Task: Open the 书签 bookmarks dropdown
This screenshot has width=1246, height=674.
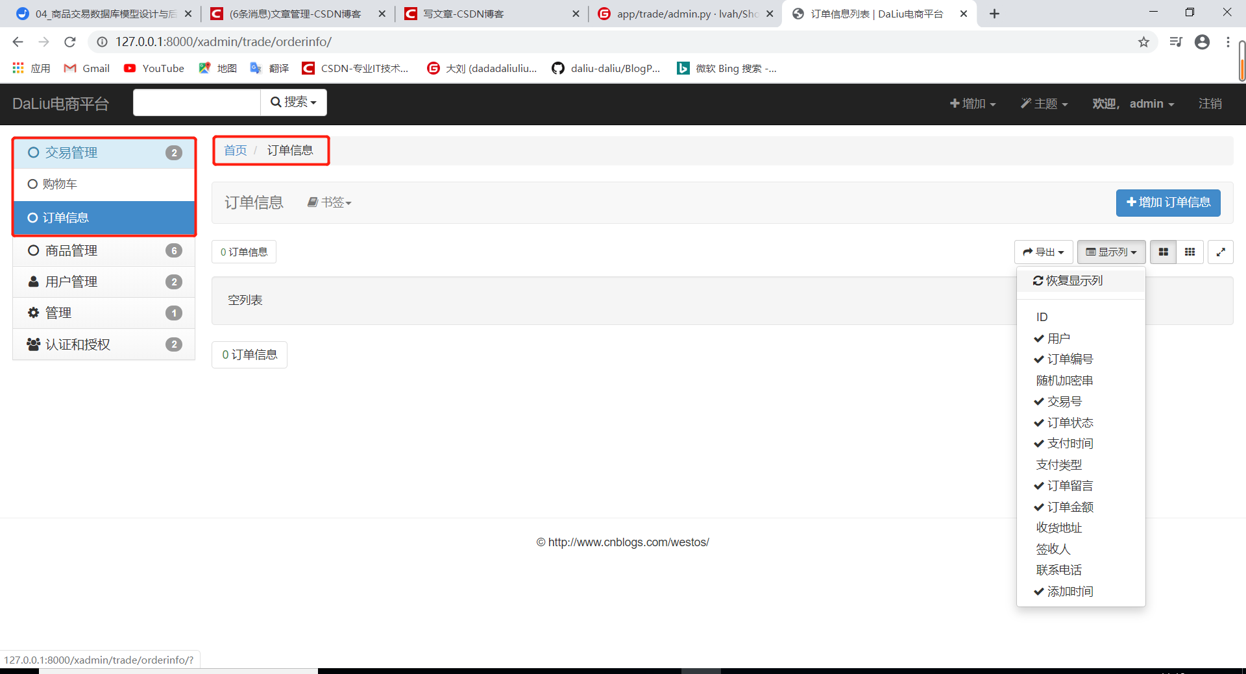Action: point(330,202)
